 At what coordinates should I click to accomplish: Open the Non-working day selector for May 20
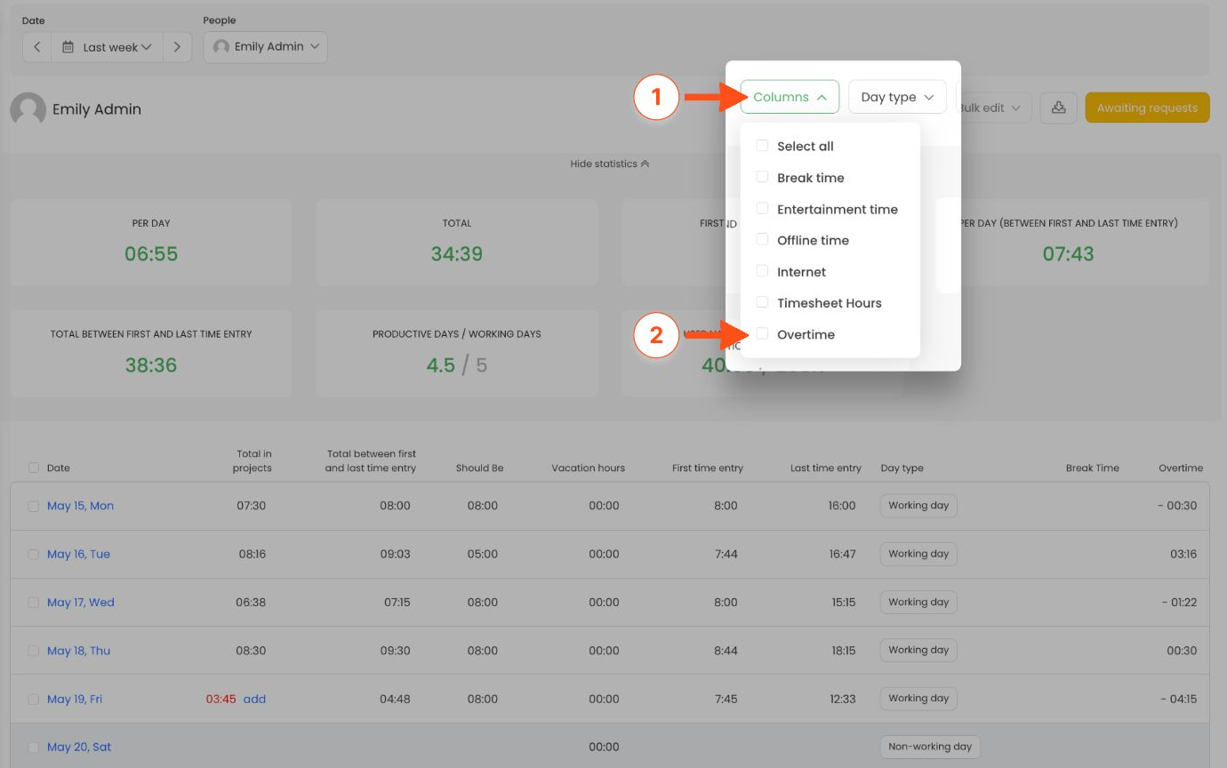pyautogui.click(x=930, y=747)
